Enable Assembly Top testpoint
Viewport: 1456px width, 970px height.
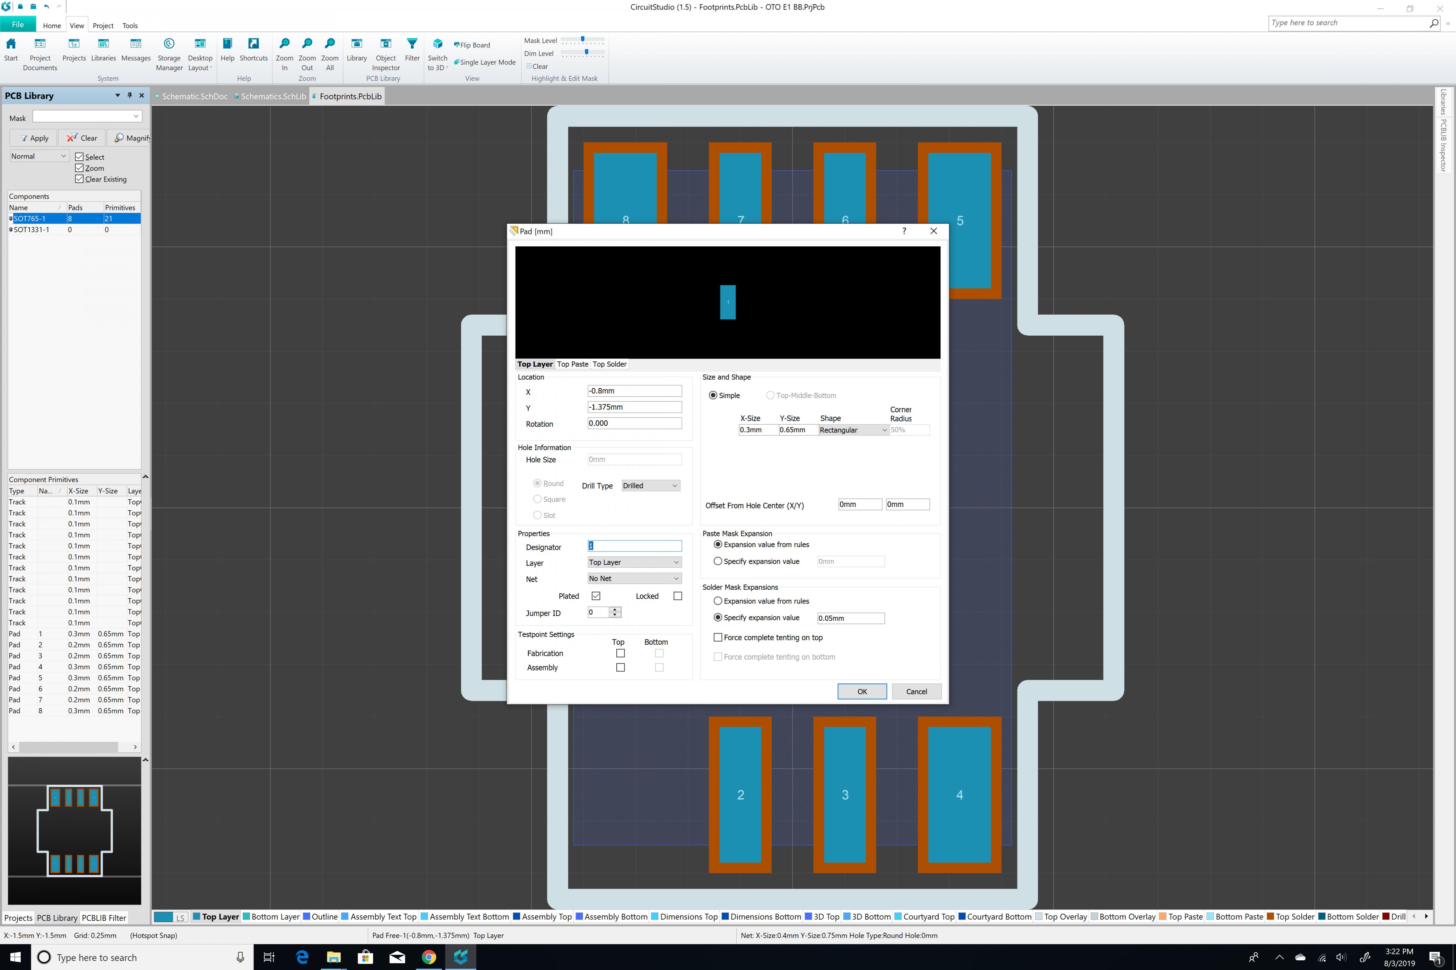coord(620,668)
